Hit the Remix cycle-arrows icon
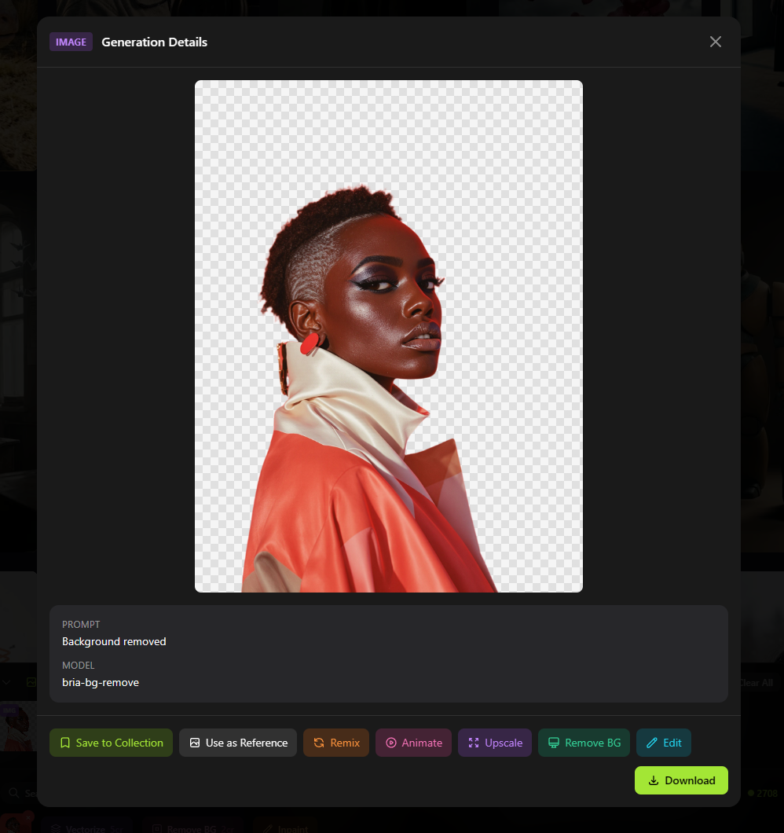This screenshot has width=784, height=833. click(319, 743)
